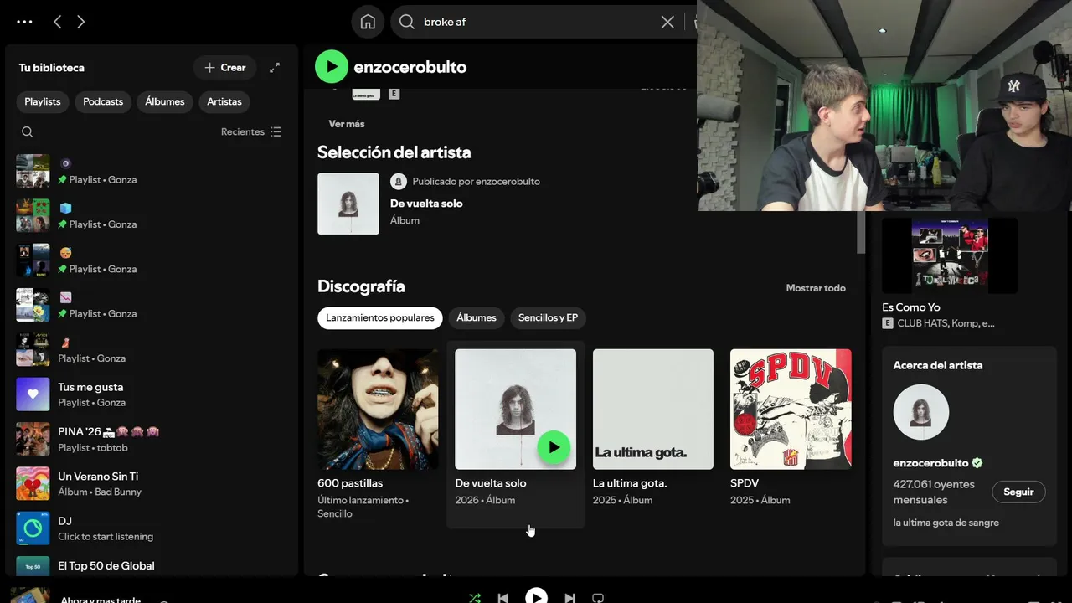
Task: Toggle repeat mode
Action: [598, 598]
